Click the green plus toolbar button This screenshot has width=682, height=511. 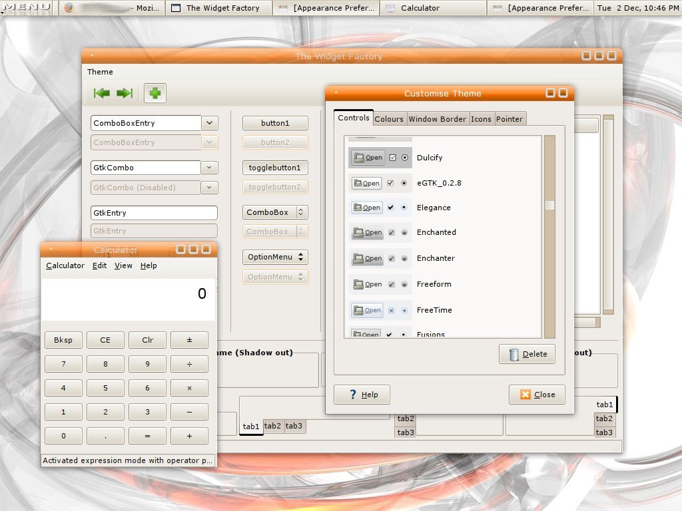[x=155, y=93]
